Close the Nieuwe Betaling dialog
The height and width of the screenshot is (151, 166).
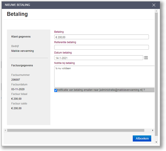(154, 5)
